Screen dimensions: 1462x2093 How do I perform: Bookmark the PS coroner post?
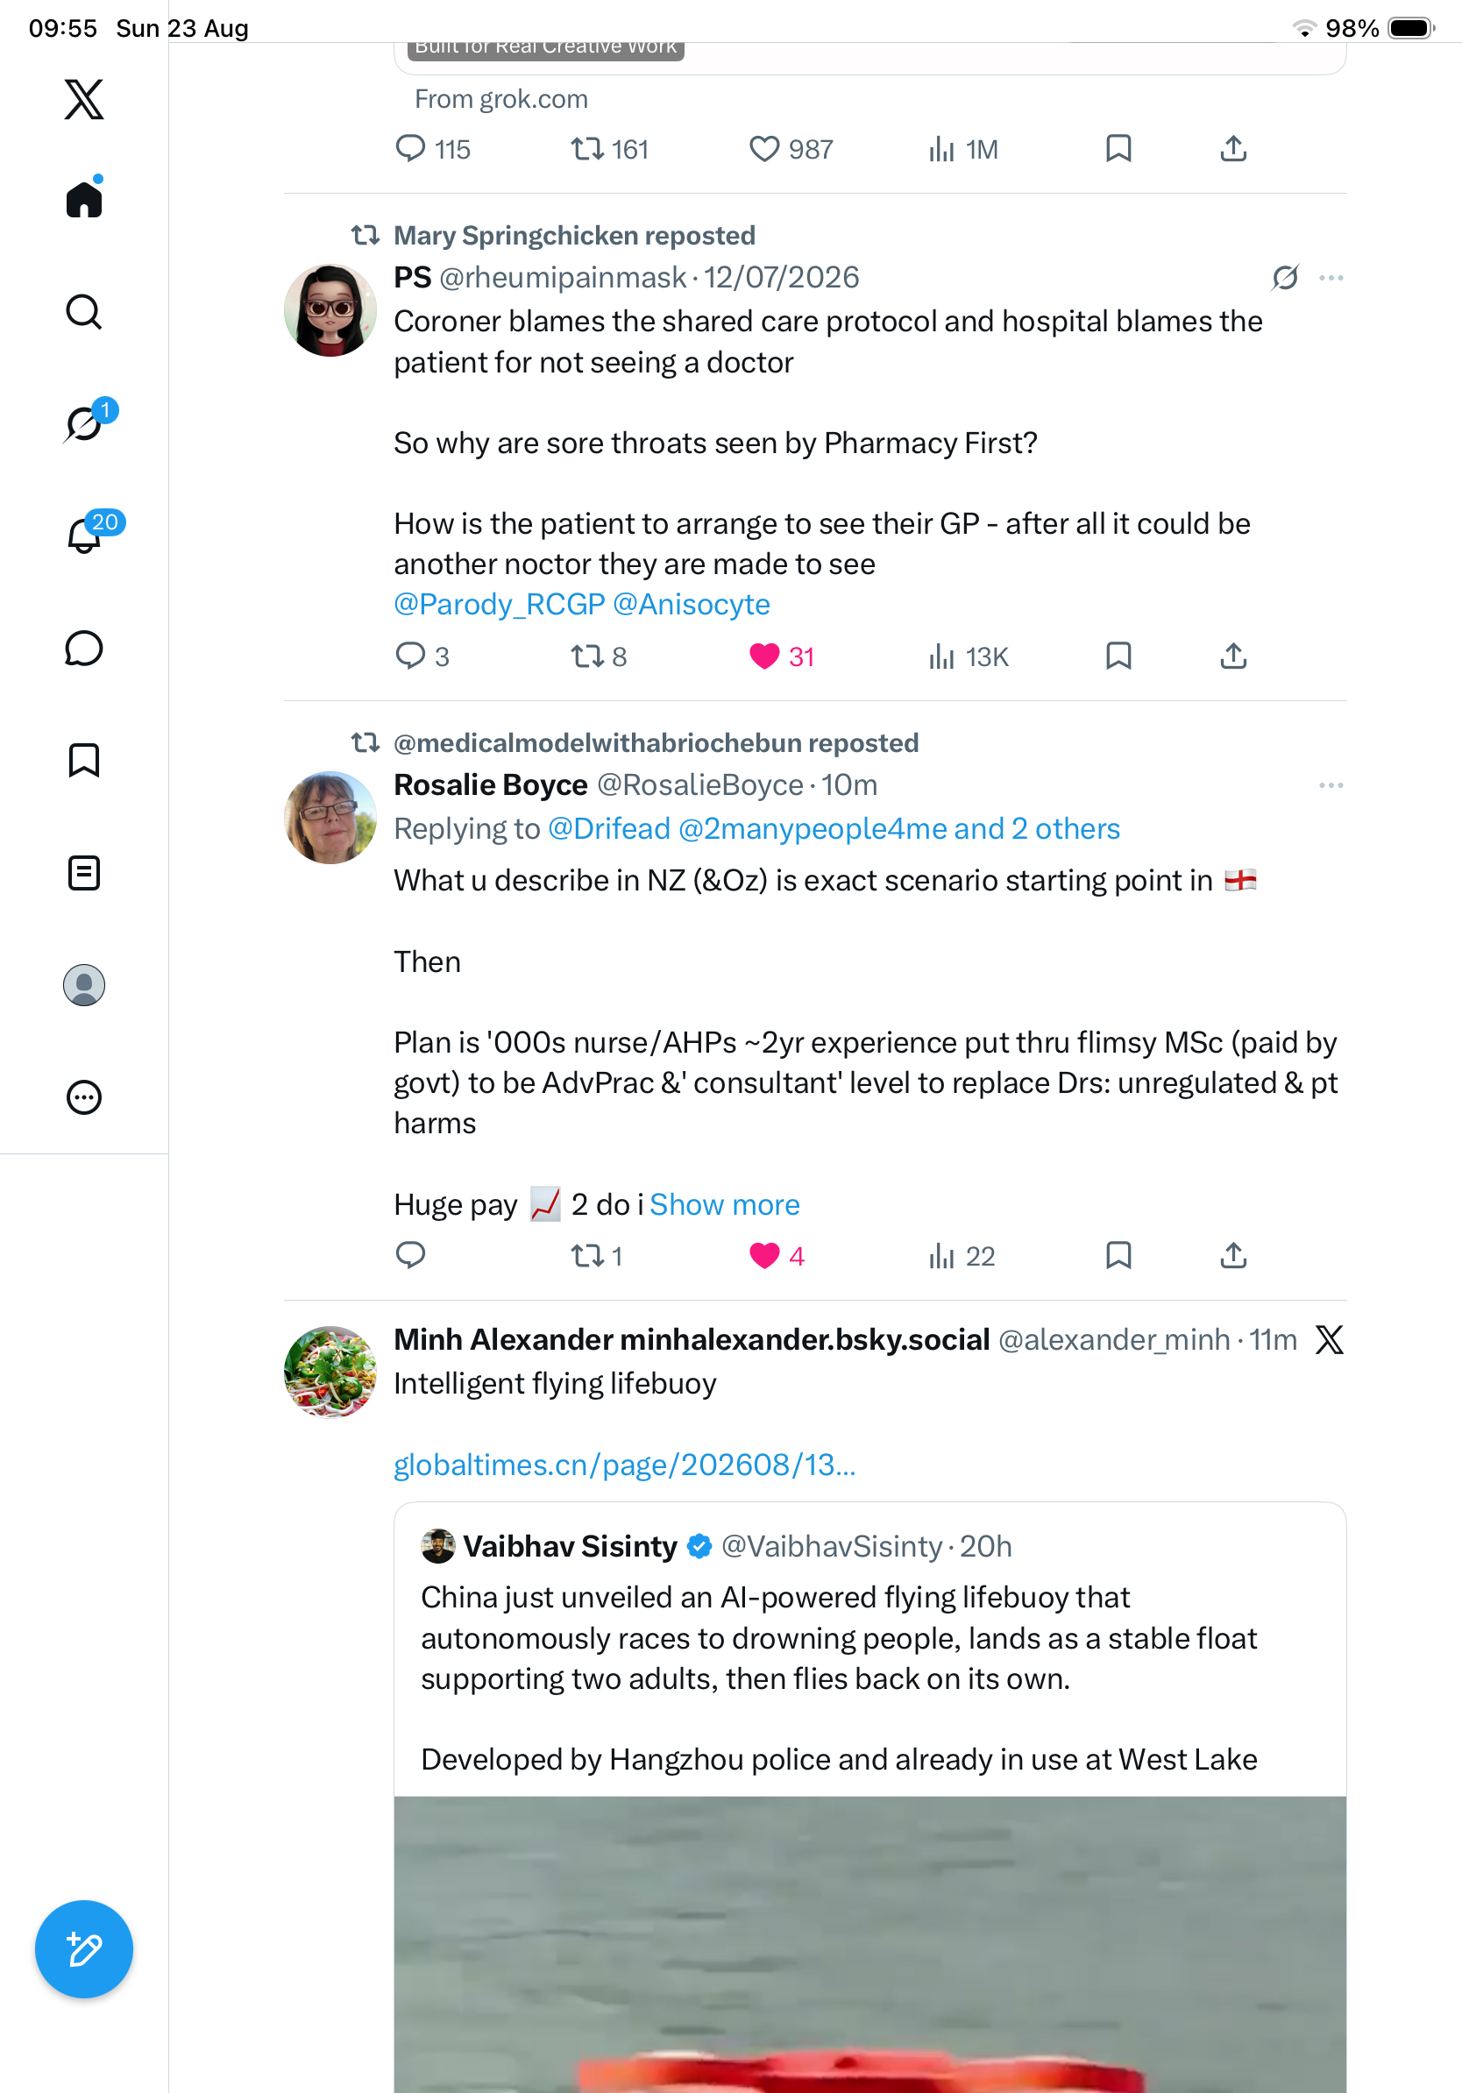[1118, 656]
